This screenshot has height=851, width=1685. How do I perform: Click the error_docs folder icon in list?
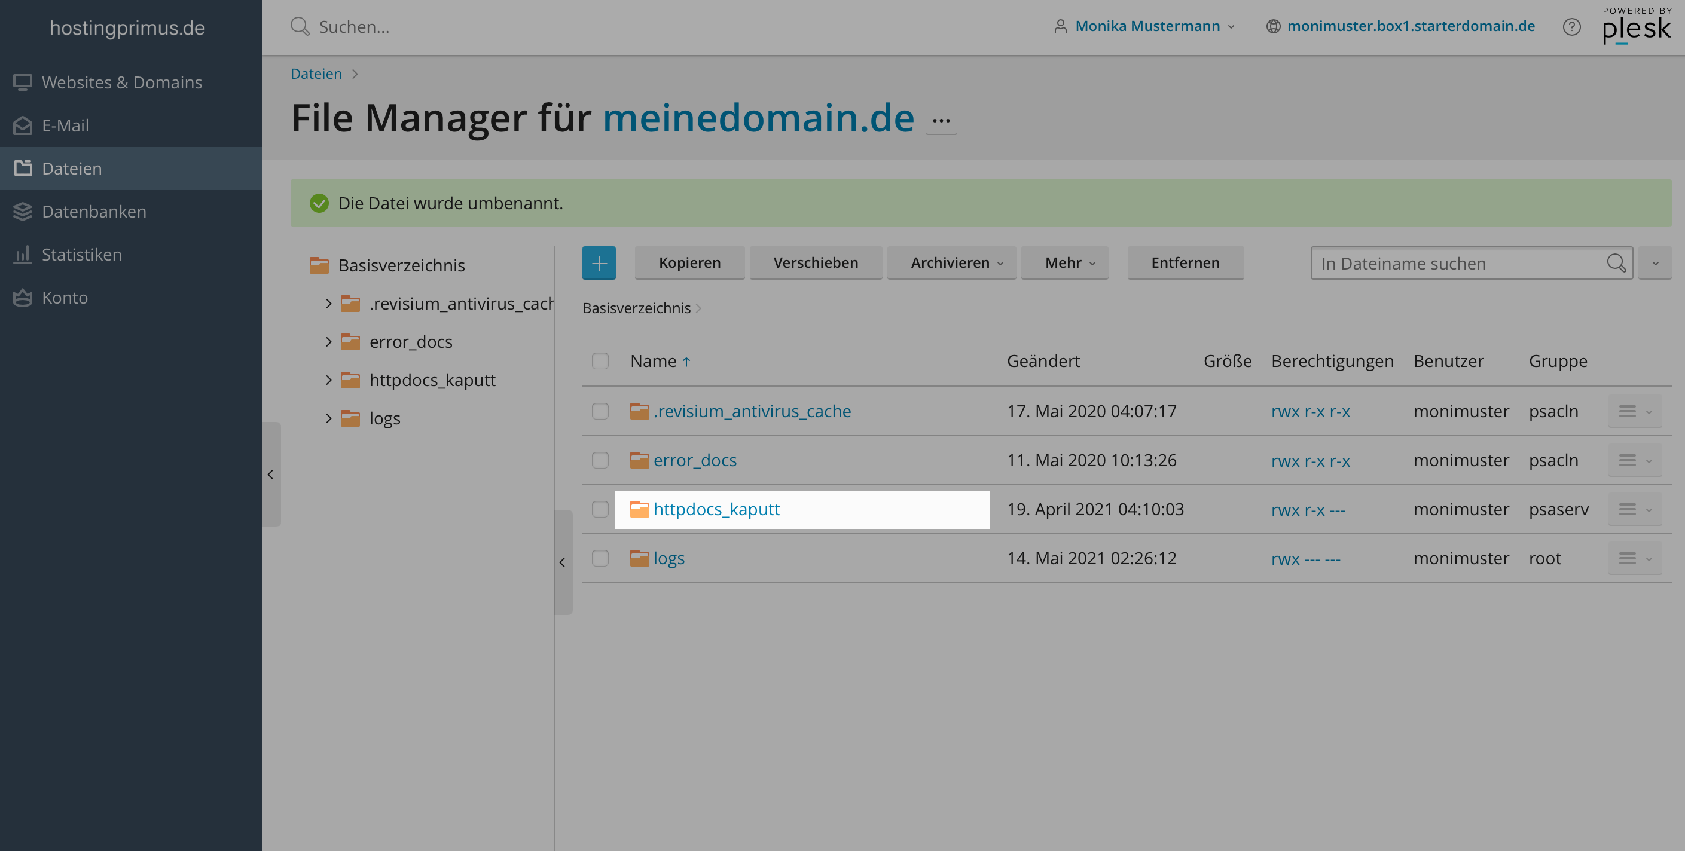coord(639,460)
